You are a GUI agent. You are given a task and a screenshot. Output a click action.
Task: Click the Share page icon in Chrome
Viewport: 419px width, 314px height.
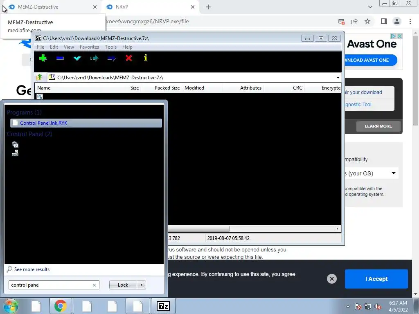click(354, 21)
